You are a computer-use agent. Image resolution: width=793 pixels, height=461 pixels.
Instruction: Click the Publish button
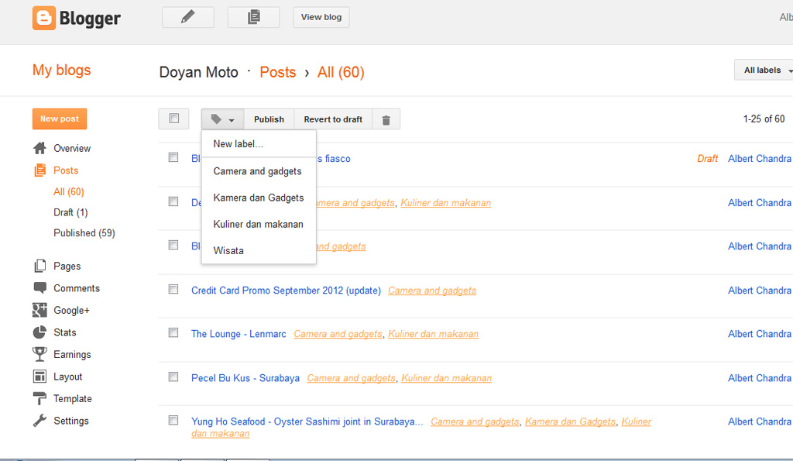269,119
